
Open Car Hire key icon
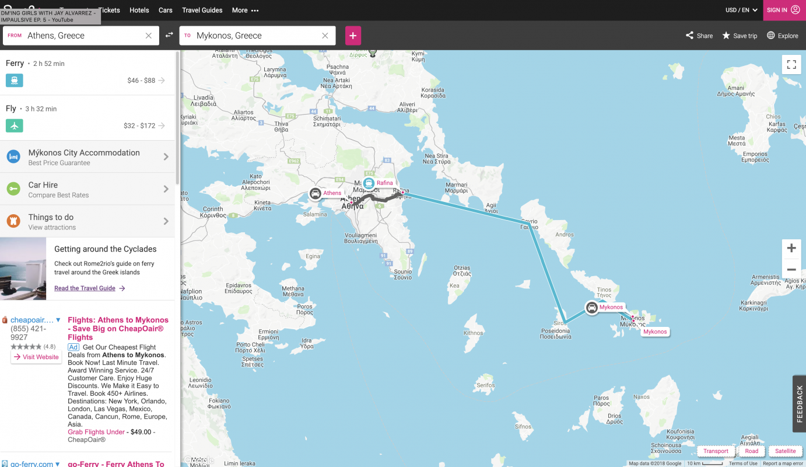coord(13,189)
